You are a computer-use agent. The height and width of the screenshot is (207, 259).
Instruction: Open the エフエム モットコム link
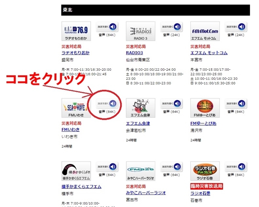tap(209, 53)
